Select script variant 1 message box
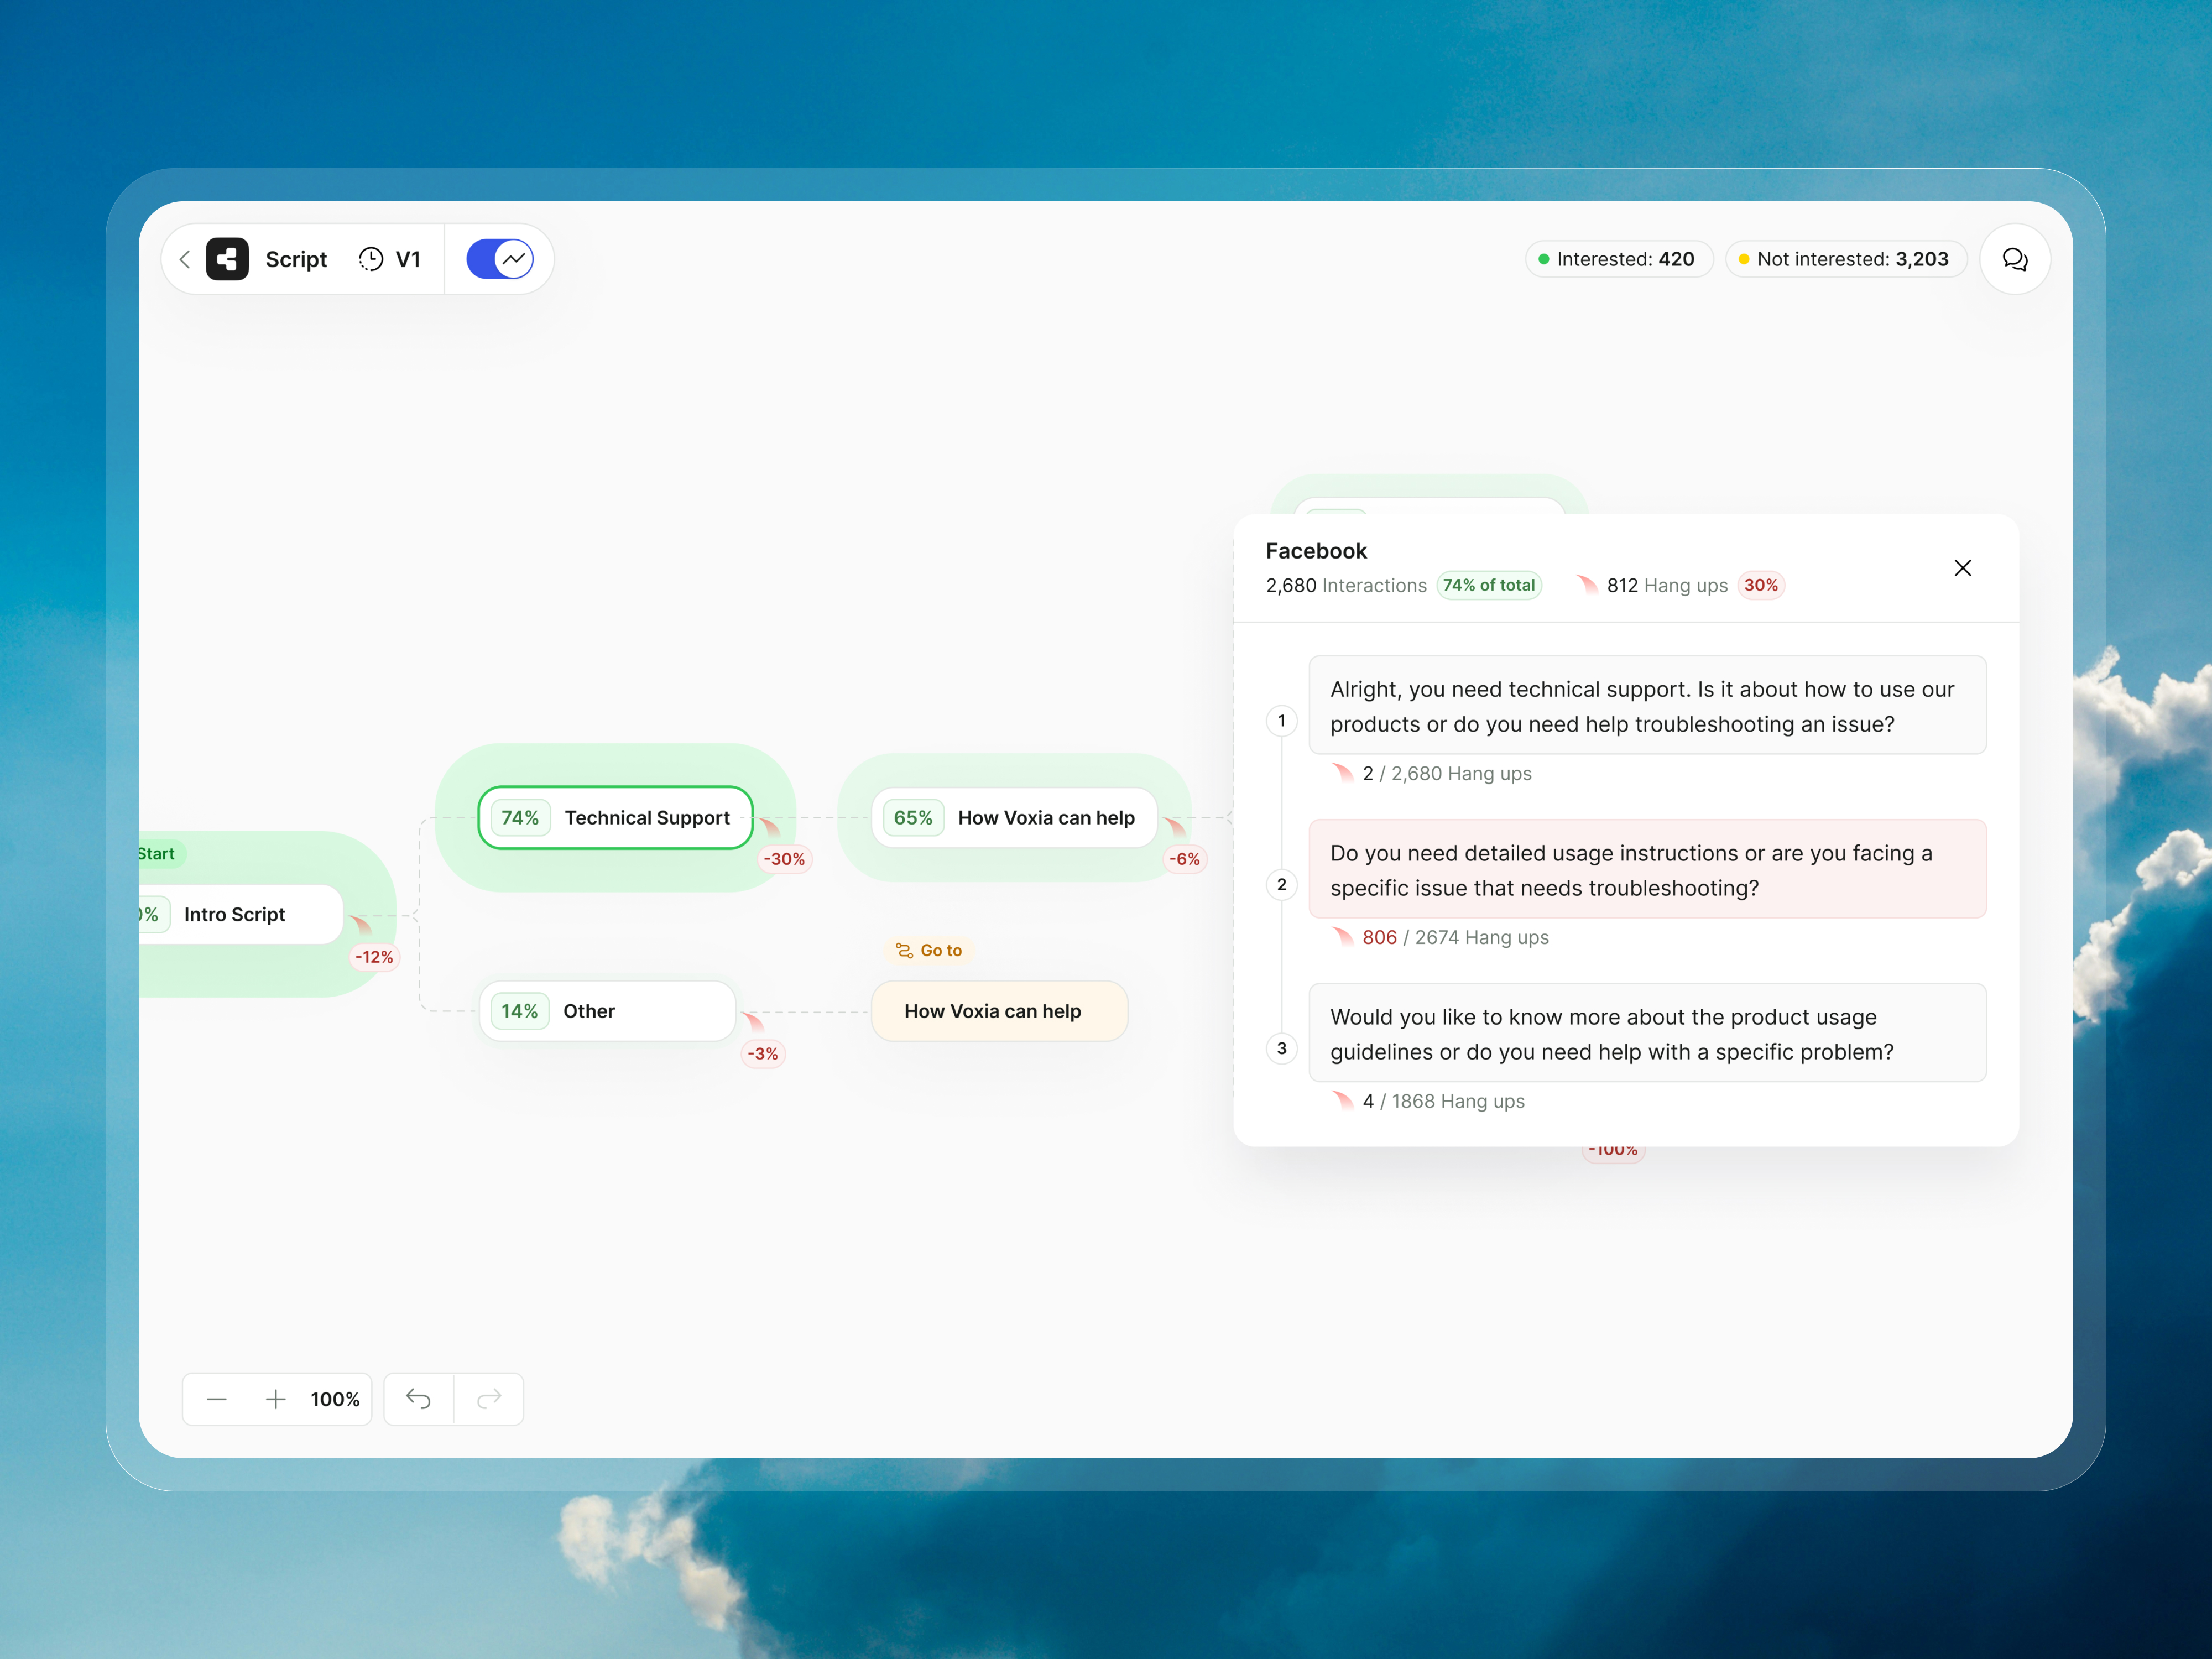The image size is (2212, 1659). [x=1647, y=705]
